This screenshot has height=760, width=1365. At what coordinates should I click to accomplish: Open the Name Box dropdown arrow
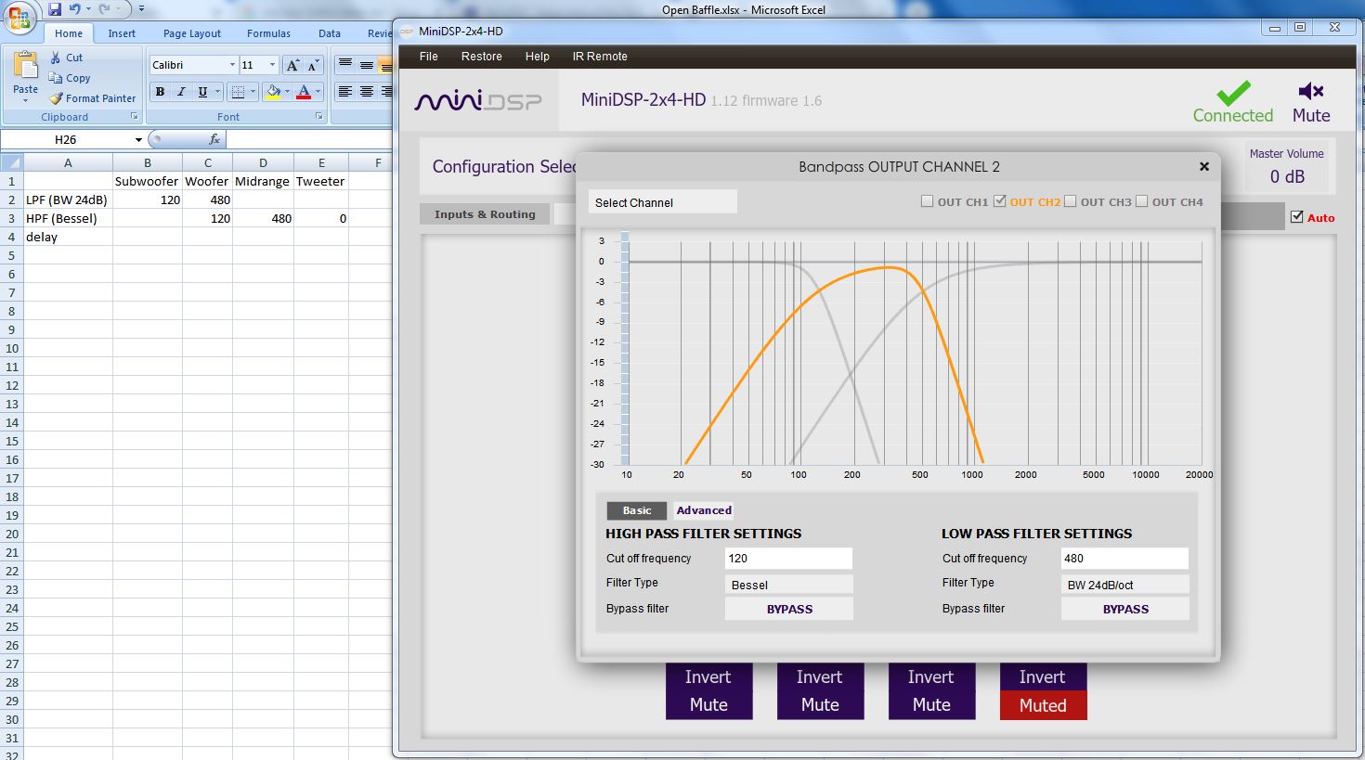tap(138, 140)
